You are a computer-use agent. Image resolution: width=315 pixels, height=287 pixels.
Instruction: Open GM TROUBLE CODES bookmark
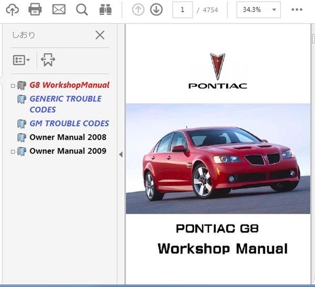[69, 124]
